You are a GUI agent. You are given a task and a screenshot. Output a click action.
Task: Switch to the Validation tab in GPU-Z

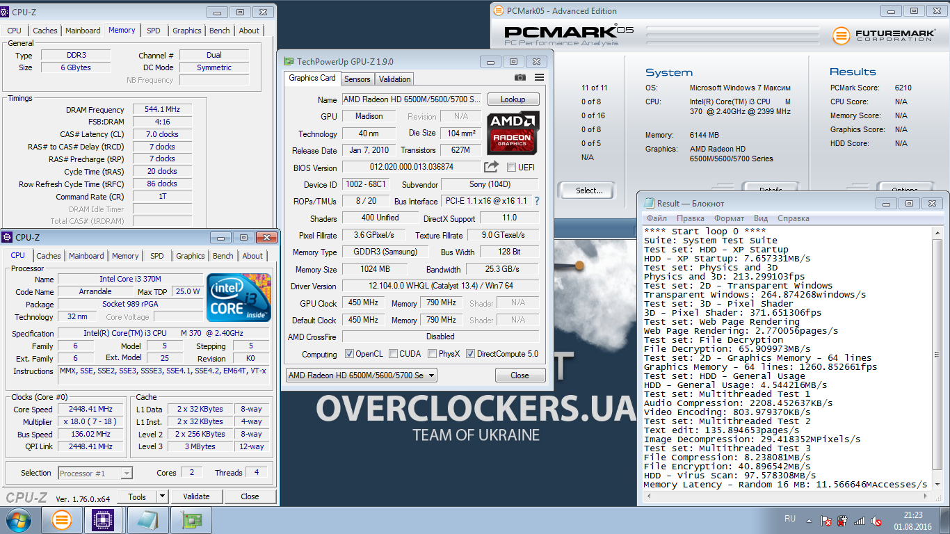pyautogui.click(x=395, y=79)
